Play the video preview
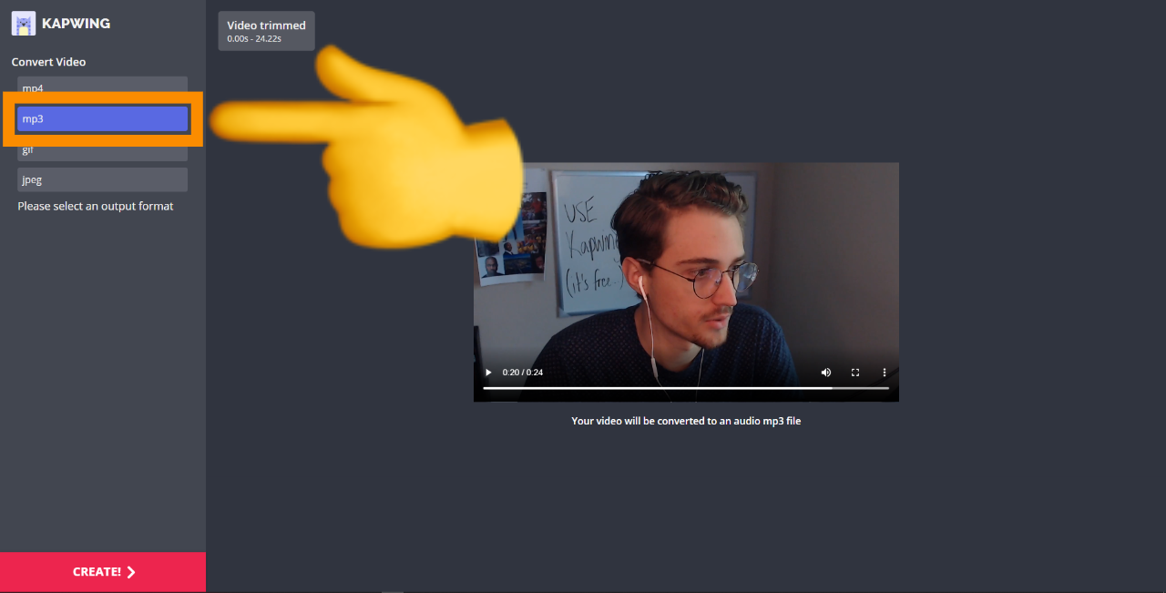This screenshot has height=593, width=1166. (x=488, y=373)
